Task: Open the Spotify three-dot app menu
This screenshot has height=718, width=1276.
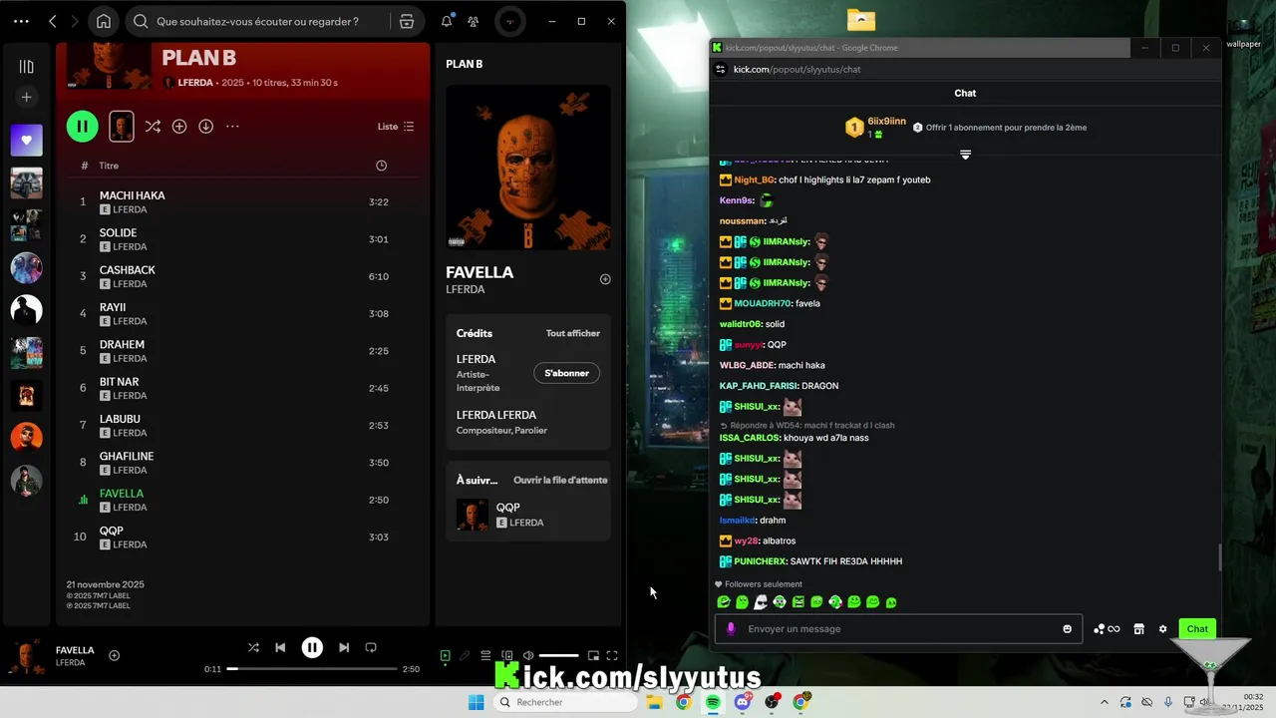Action: tap(21, 21)
